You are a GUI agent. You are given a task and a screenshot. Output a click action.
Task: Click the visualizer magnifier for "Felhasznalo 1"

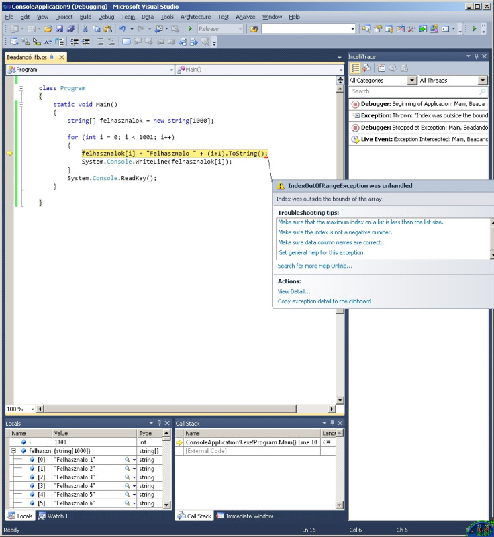click(x=127, y=460)
